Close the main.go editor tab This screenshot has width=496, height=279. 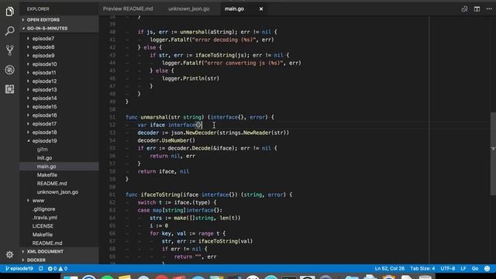click(x=261, y=9)
